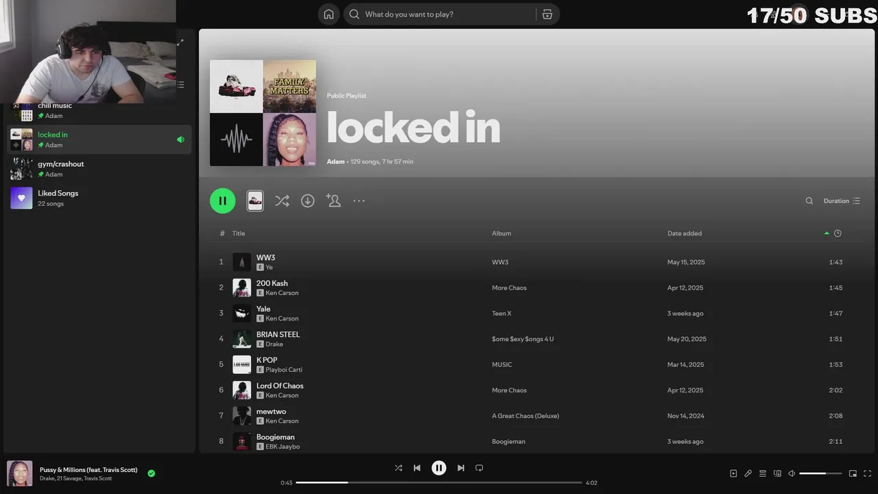Open the Teen X album link
Viewport: 878px width, 494px height.
pyautogui.click(x=501, y=314)
